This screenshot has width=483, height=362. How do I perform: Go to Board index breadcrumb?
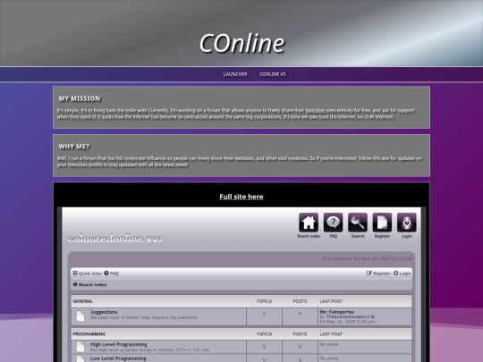click(89, 285)
